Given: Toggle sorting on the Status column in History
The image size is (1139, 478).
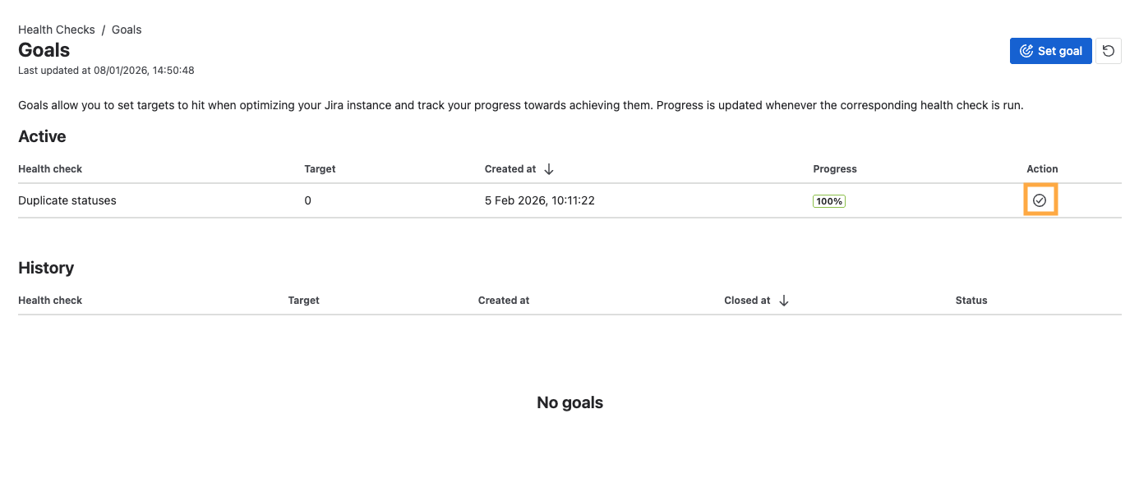Looking at the screenshot, I should pos(971,301).
